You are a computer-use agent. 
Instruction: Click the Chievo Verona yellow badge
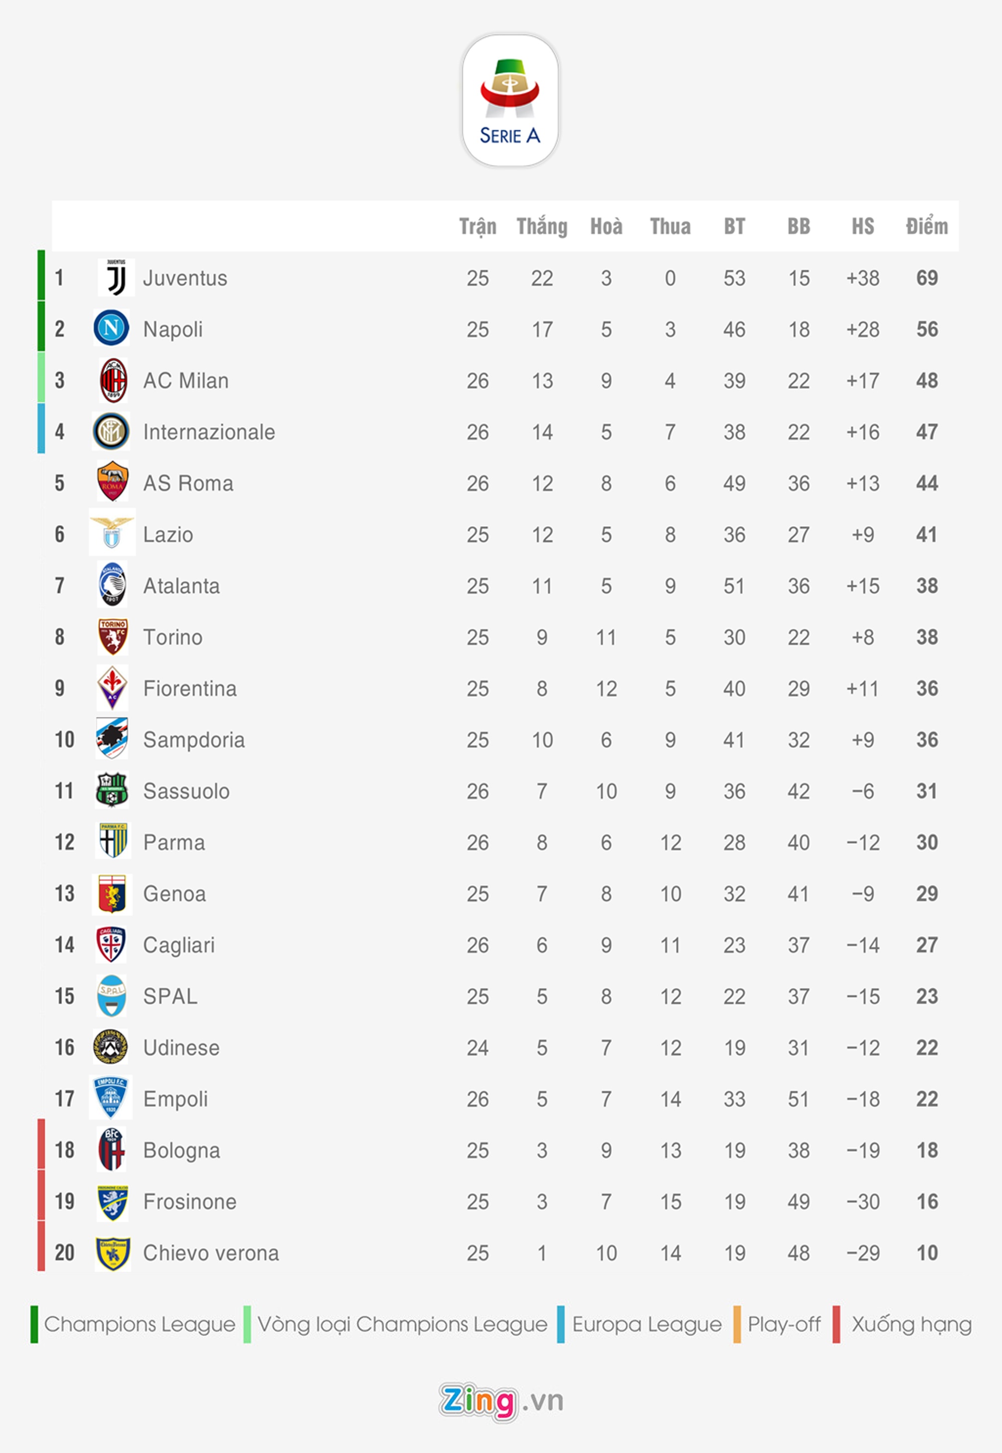pos(112,1253)
